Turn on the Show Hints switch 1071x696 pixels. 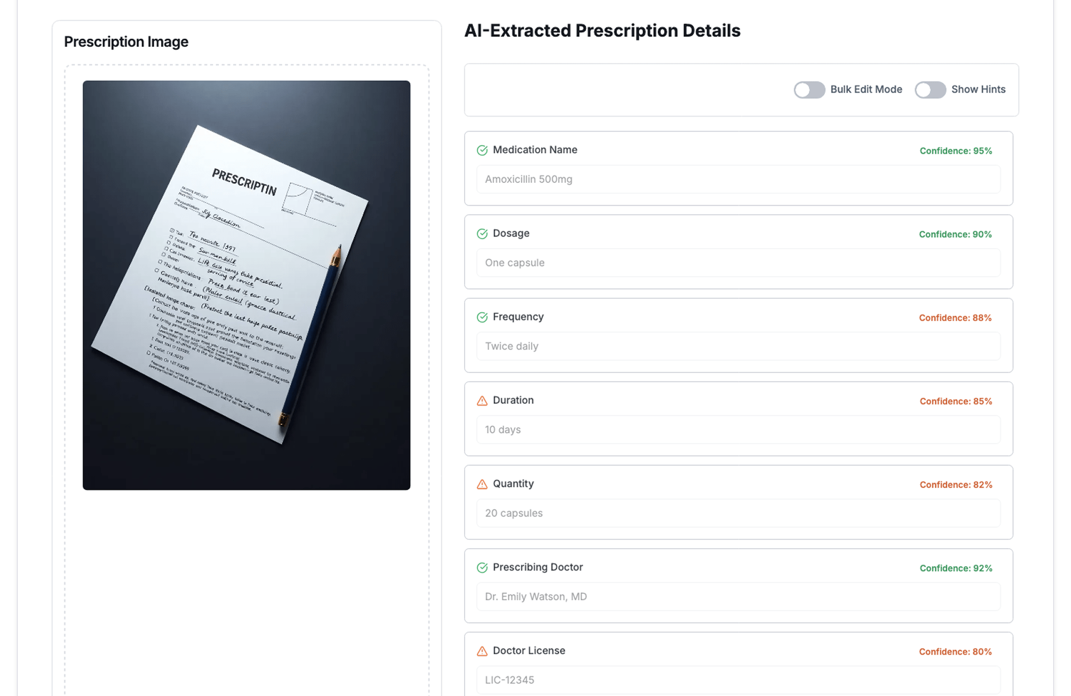[930, 90]
